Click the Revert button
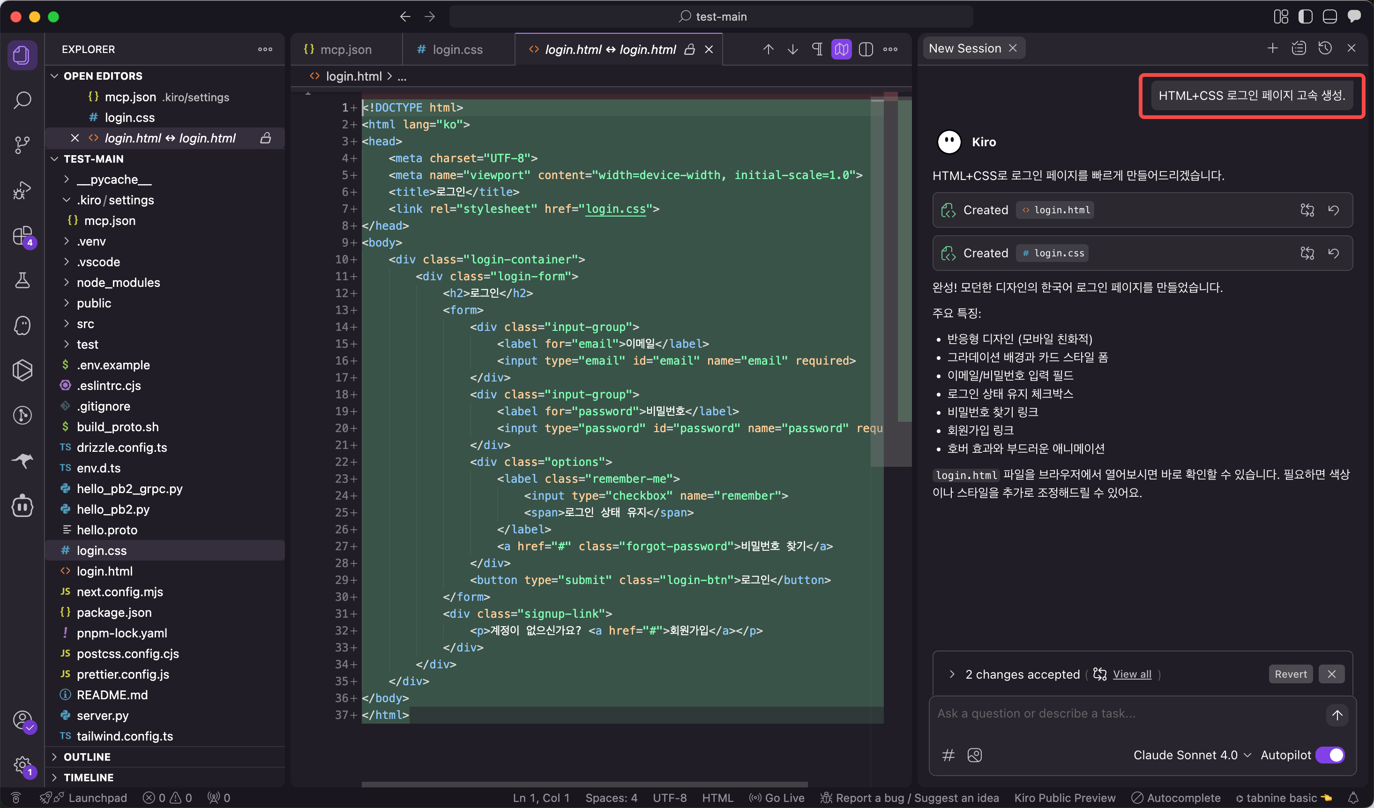This screenshot has width=1374, height=808. pyautogui.click(x=1290, y=674)
